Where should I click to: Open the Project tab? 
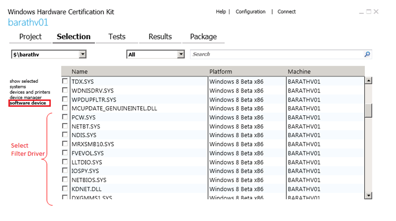31,37
